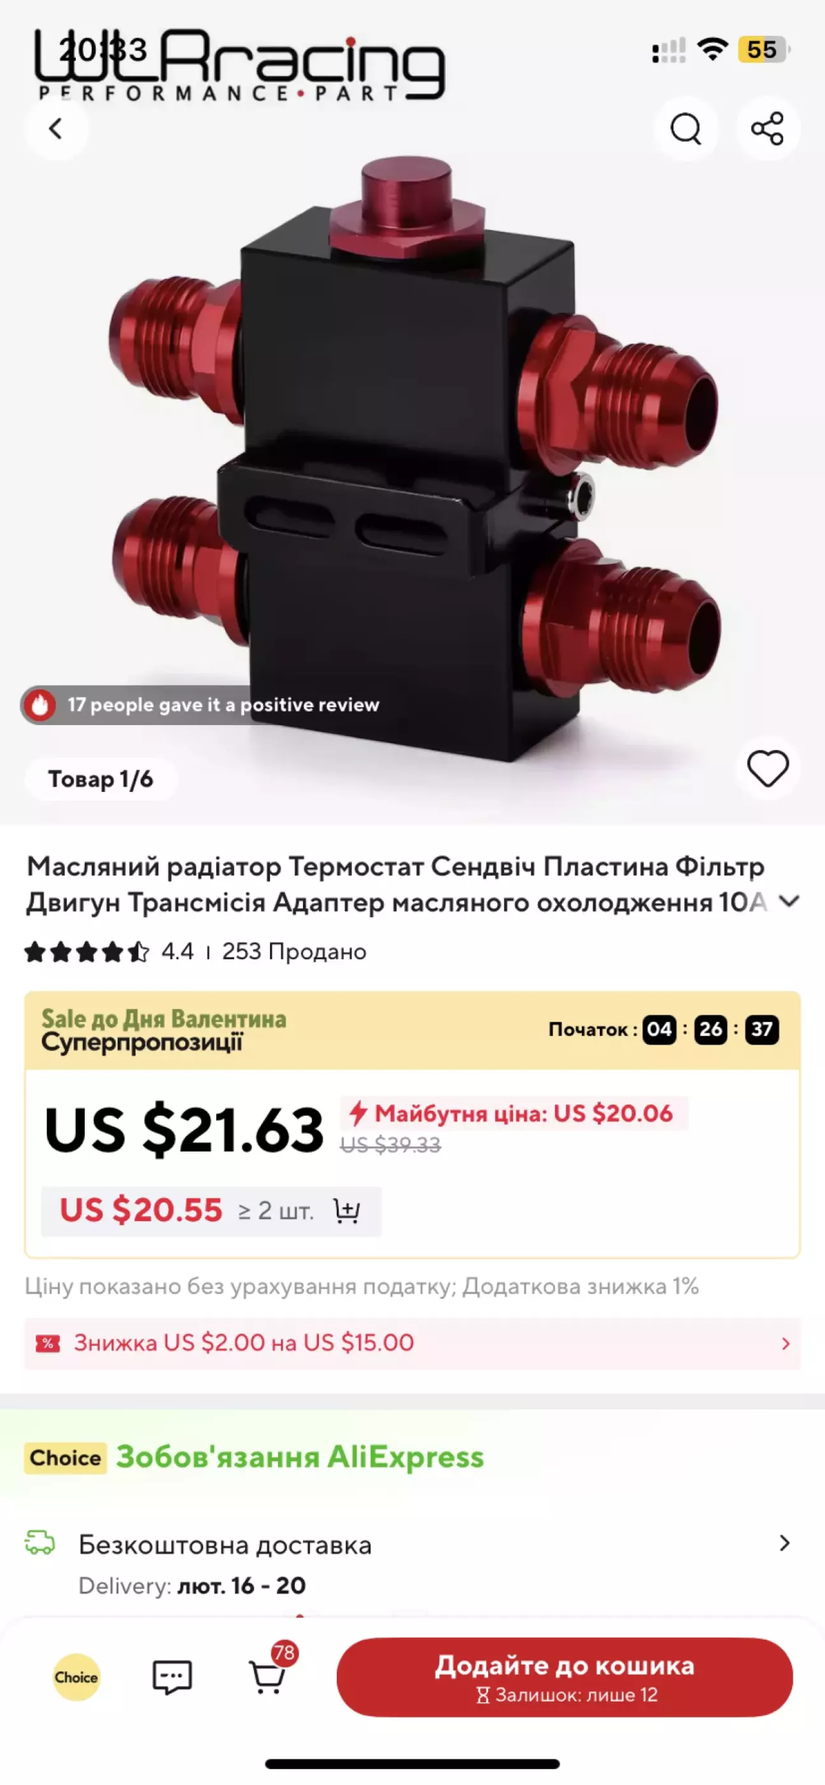Tap the back arrow icon

click(56, 128)
